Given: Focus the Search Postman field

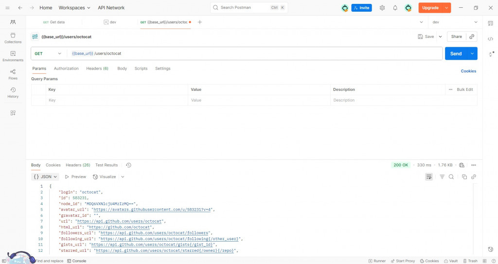Looking at the screenshot, I should coord(249,7).
